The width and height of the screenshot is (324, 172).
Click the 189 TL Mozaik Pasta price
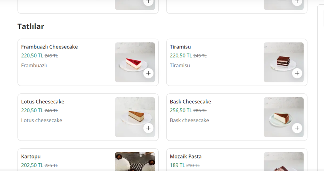tap(177, 165)
